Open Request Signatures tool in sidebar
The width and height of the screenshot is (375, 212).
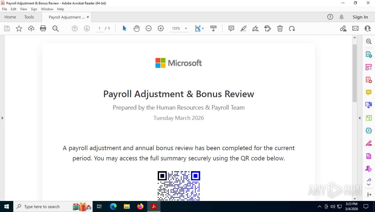click(x=369, y=168)
